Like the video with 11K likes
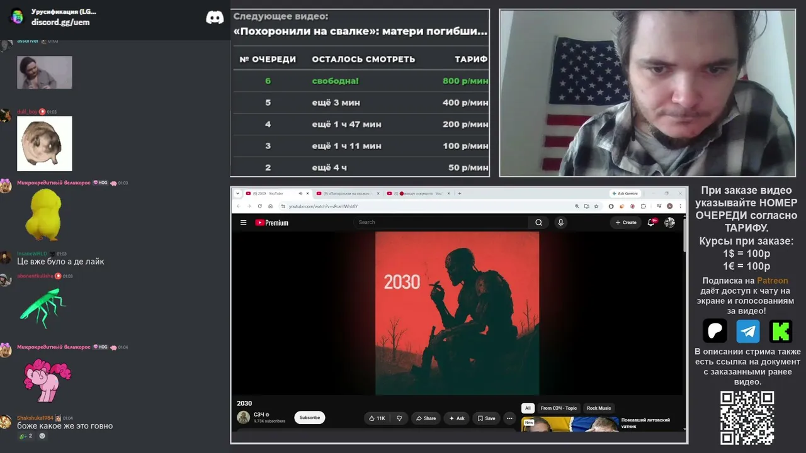806x453 pixels. (x=377, y=418)
